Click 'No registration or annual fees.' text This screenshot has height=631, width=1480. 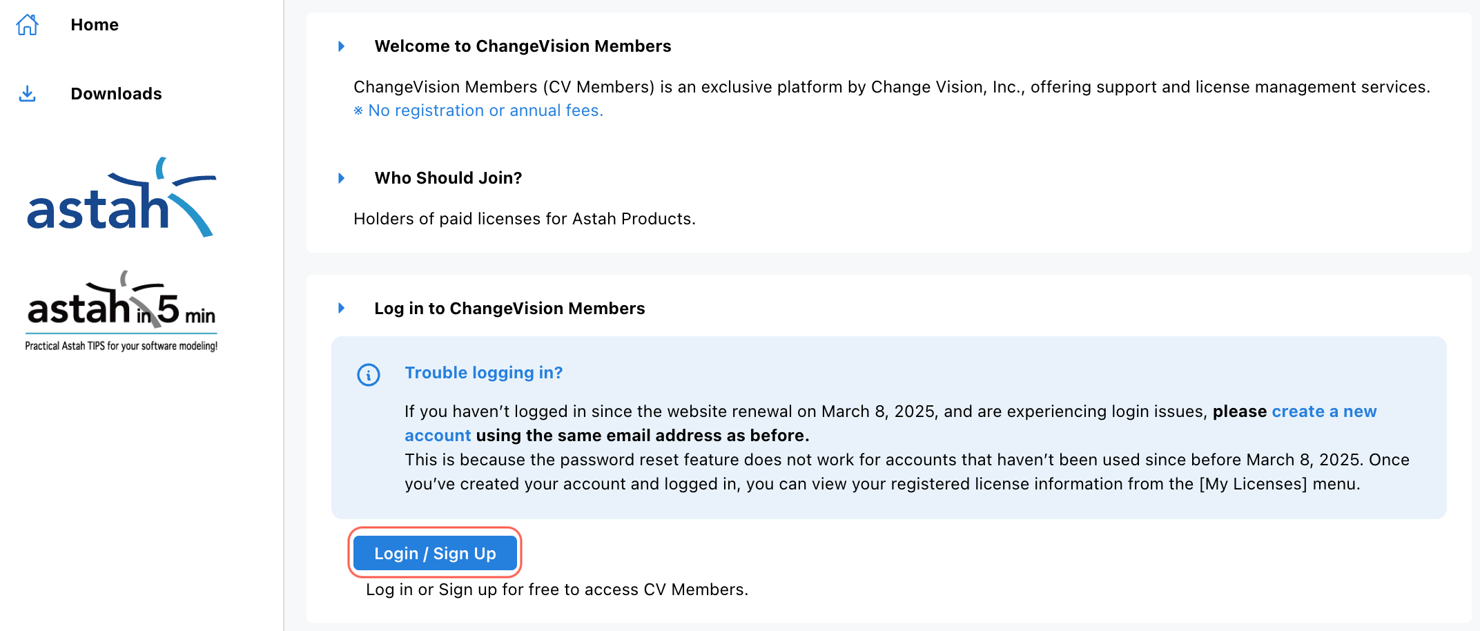[x=486, y=110]
